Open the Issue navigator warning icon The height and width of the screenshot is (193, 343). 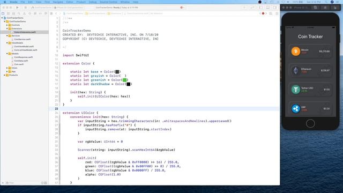(24, 13)
